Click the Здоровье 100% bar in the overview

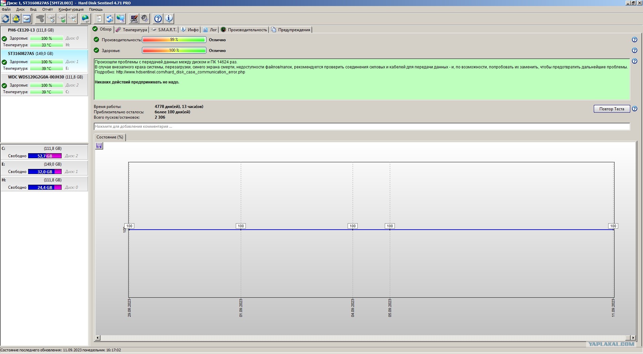pyautogui.click(x=174, y=51)
